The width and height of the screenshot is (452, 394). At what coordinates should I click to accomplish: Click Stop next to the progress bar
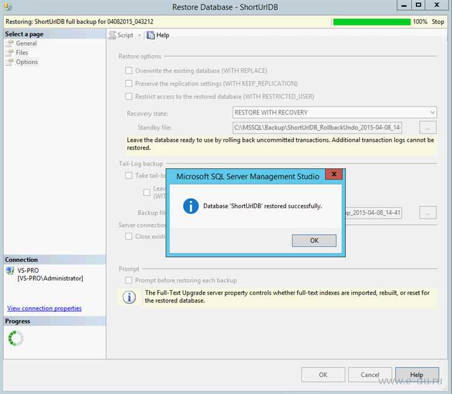click(x=438, y=22)
